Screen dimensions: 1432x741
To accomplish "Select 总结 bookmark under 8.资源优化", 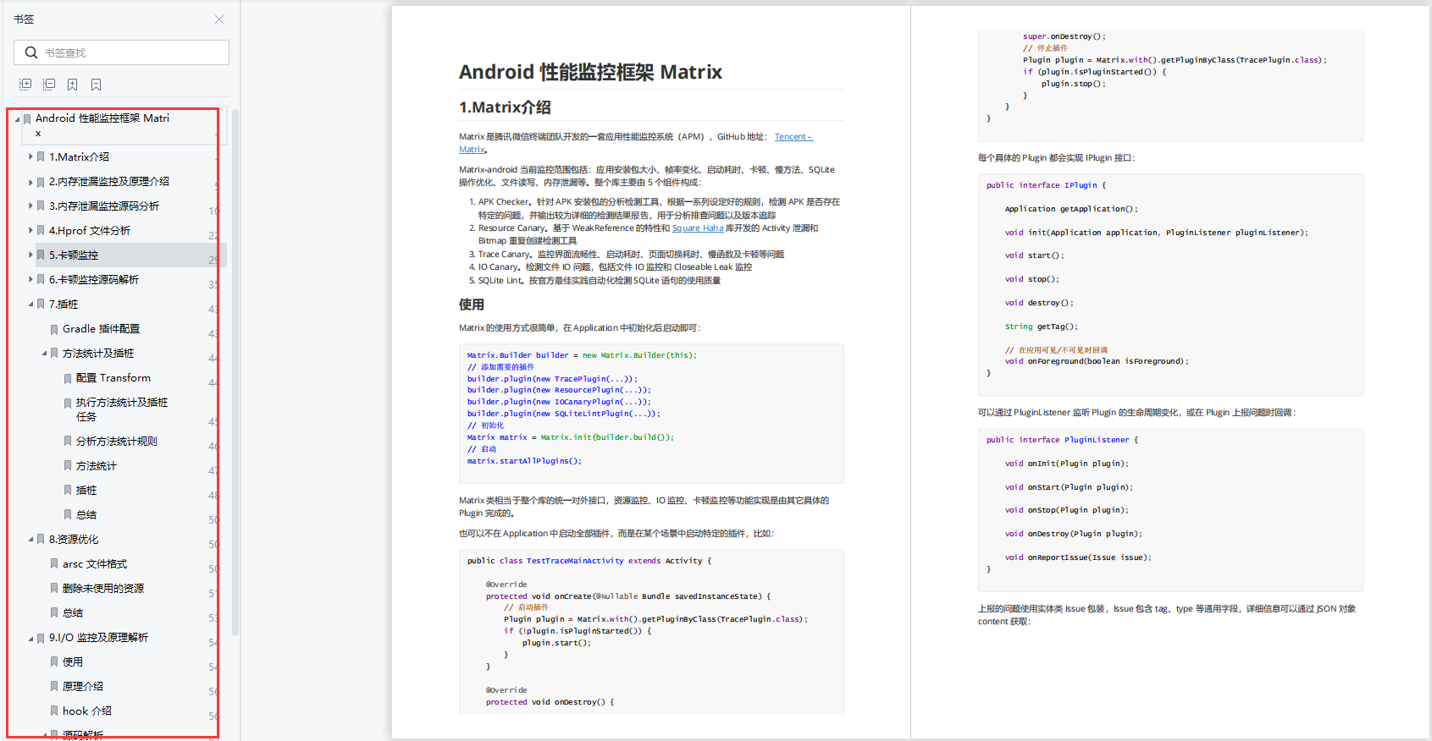I will click(x=73, y=612).
